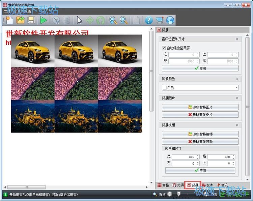The height and width of the screenshot is (201, 253).
Task: Click 应用 under 窗口位置和尺寸
Action: pos(200,68)
